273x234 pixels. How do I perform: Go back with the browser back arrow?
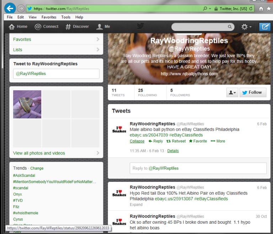[x=10, y=8]
